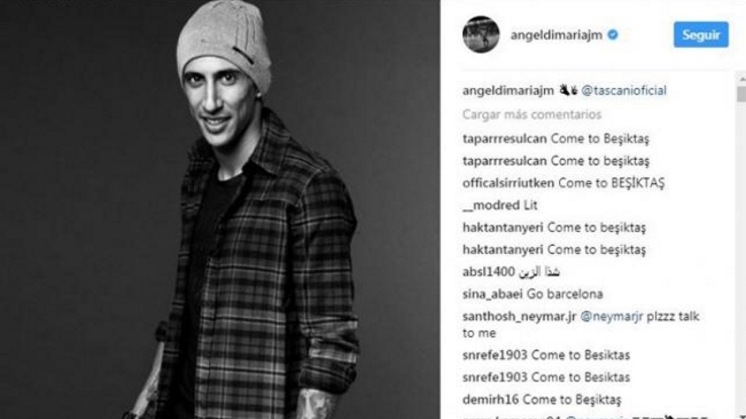The height and width of the screenshot is (419, 746).
Task: Click the black-and-white post photo
Action: pyautogui.click(x=220, y=209)
